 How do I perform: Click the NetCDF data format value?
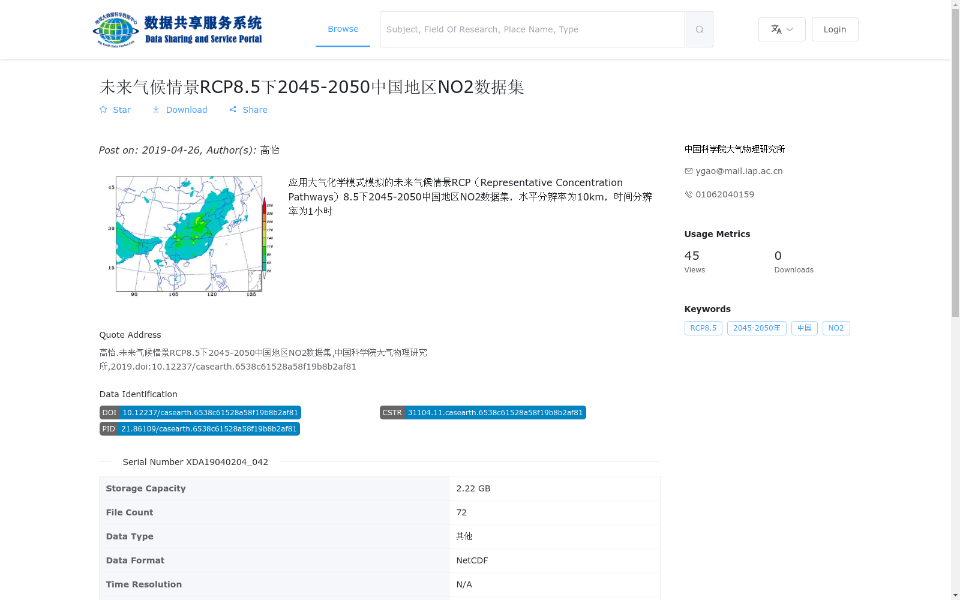click(472, 560)
